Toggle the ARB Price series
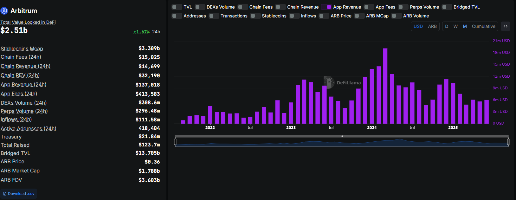 324,16
